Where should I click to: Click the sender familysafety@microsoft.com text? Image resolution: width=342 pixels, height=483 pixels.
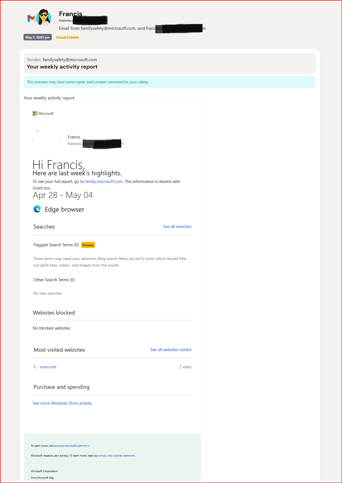pos(70,60)
